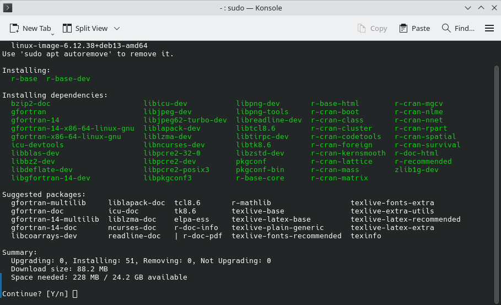
Task: Open the hamburger menu
Action: click(489, 28)
